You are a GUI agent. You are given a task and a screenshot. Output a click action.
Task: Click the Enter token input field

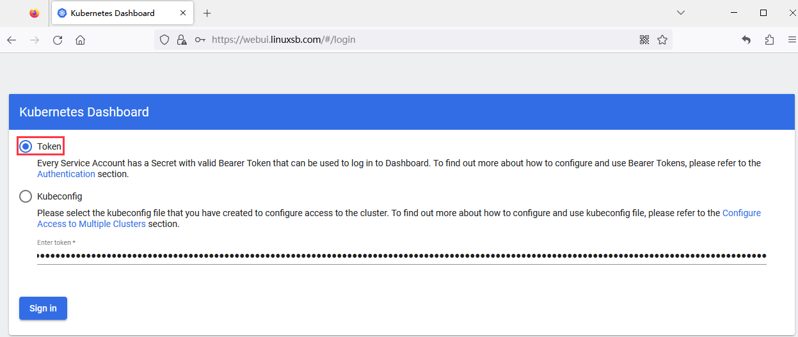pyautogui.click(x=401, y=256)
